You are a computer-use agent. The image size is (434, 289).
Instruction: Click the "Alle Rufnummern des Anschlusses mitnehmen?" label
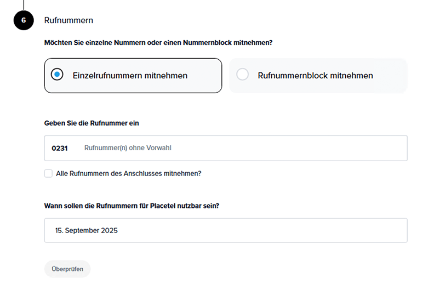129,173
